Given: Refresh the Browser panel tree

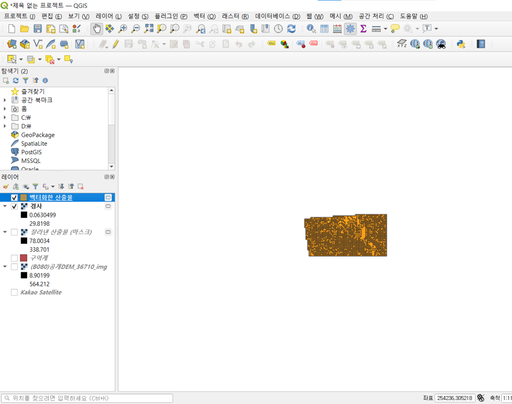Looking at the screenshot, I should 16,81.
